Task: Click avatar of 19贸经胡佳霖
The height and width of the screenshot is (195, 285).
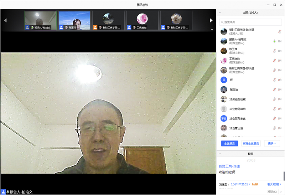Action: coord(224,99)
